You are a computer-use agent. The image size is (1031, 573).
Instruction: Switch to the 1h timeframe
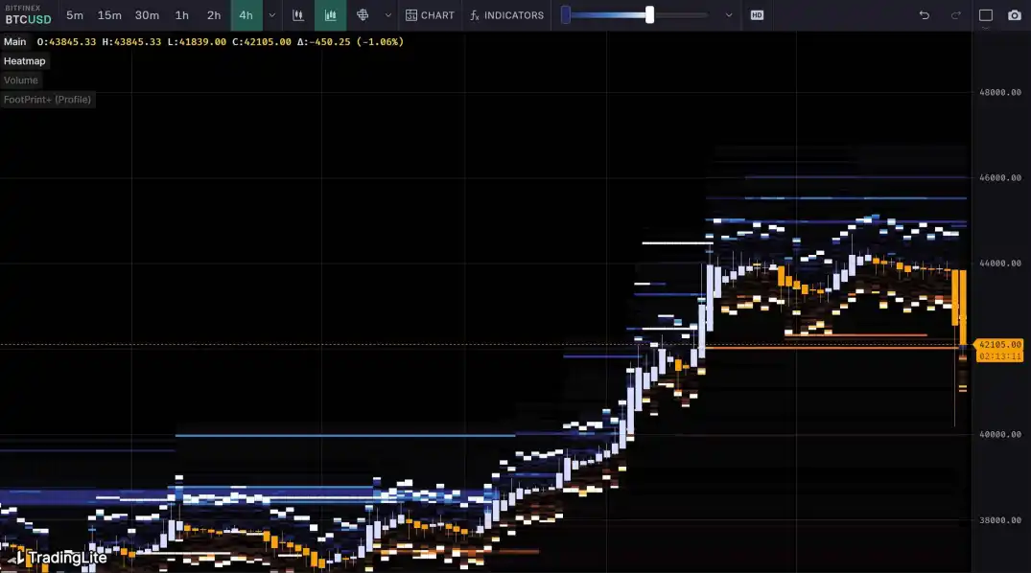click(182, 15)
